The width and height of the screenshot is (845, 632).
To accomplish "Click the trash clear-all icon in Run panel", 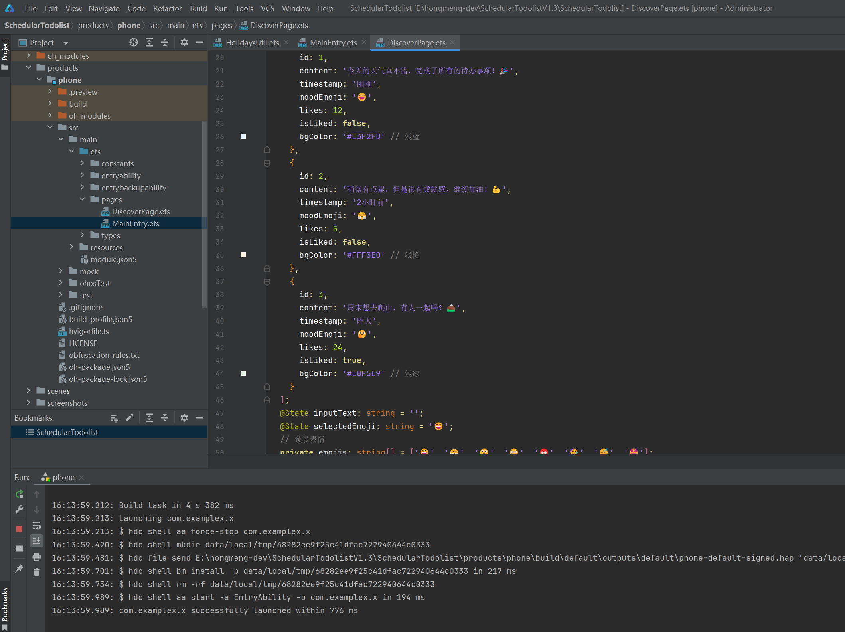I will coord(37,572).
